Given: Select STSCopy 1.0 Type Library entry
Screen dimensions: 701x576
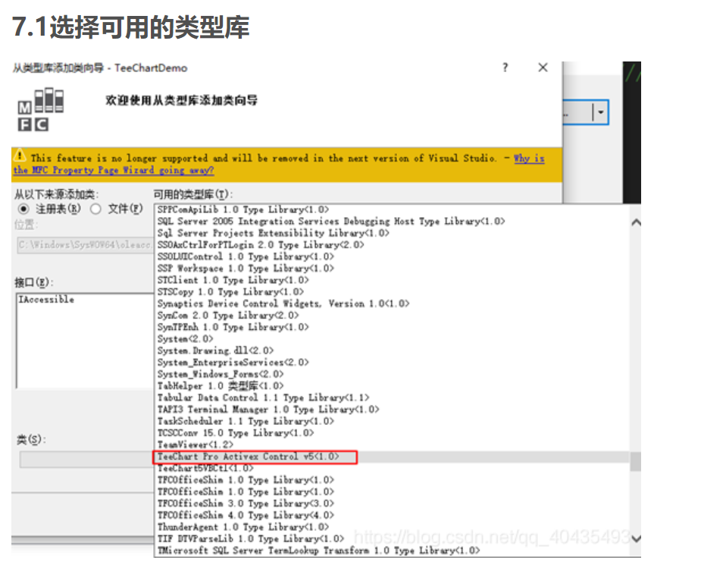Looking at the screenshot, I should point(230,292).
